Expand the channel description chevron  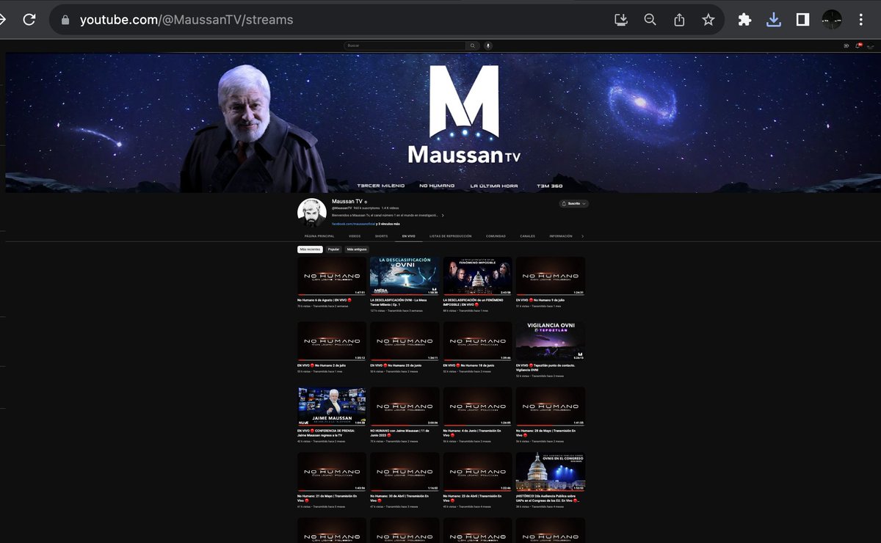click(x=443, y=216)
